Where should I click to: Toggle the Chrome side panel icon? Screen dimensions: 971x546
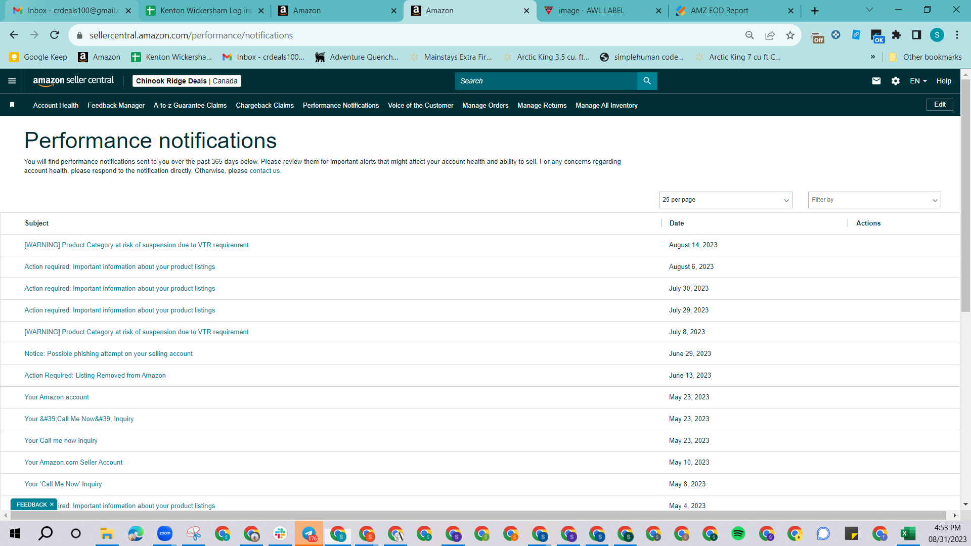916,35
